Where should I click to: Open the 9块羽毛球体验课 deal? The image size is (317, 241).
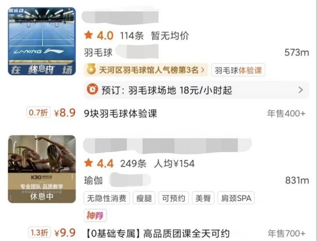[x=121, y=113]
